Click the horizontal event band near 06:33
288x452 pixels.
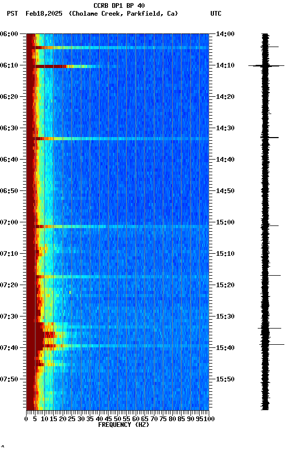[122, 139]
